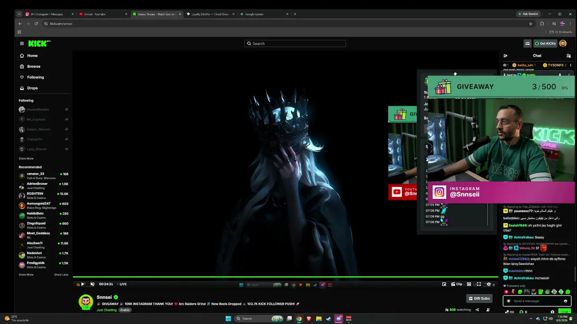
Task: Open AdrienBroner recommended channel
Action: (43, 185)
